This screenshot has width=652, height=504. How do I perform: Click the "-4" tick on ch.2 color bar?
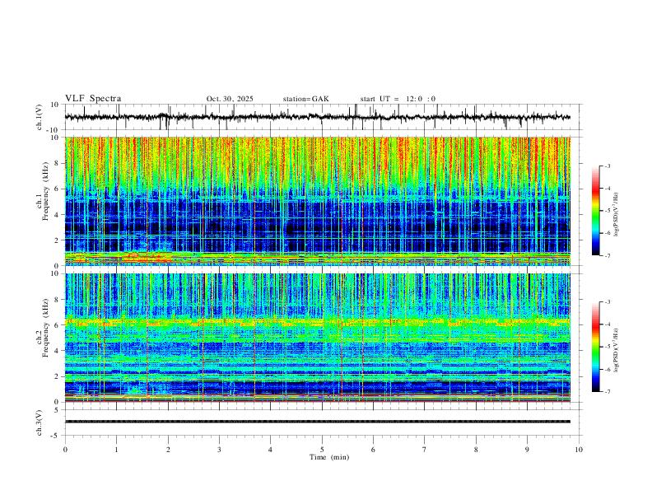coord(607,324)
